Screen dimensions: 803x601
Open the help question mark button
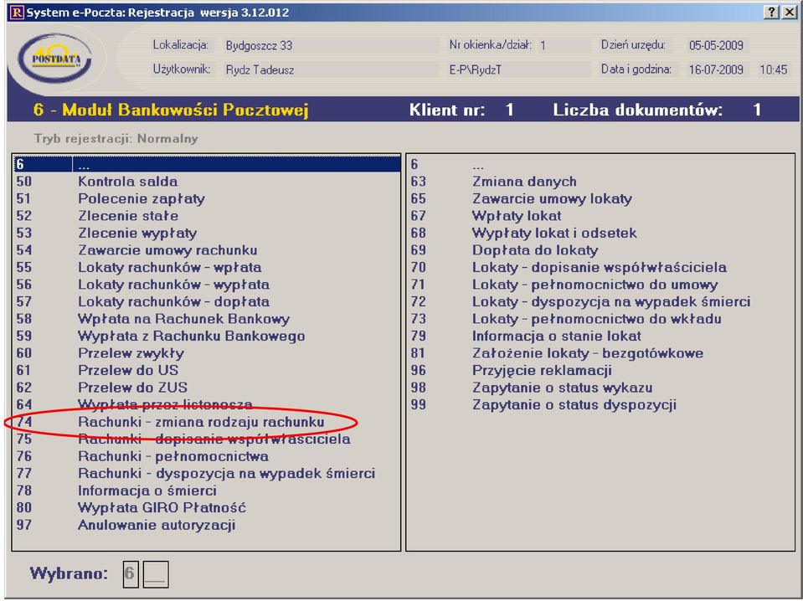coord(770,13)
